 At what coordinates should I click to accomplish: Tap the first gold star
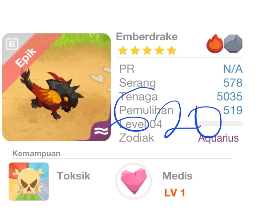[123, 51]
